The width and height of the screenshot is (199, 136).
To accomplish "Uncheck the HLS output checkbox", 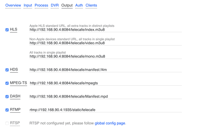I will pos(7,30).
